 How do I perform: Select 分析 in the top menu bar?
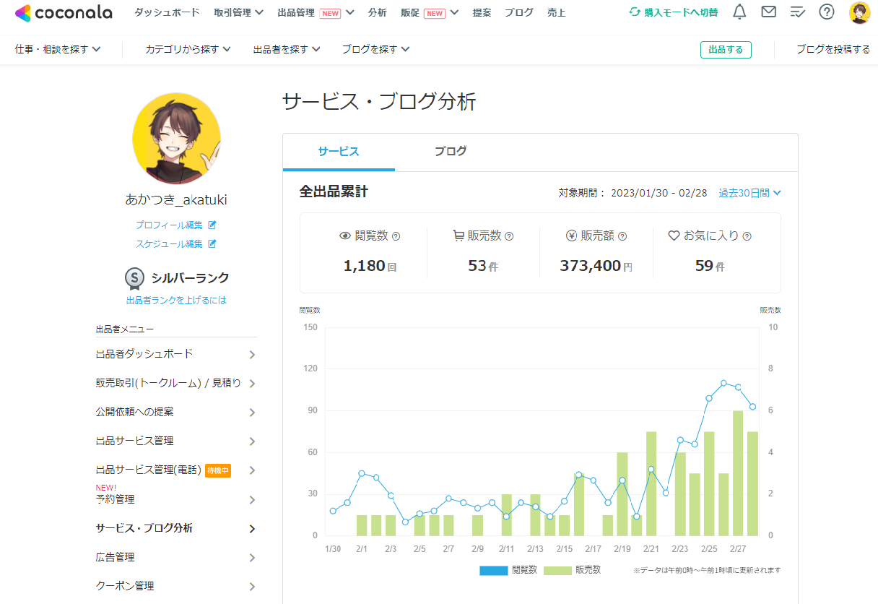pyautogui.click(x=378, y=12)
